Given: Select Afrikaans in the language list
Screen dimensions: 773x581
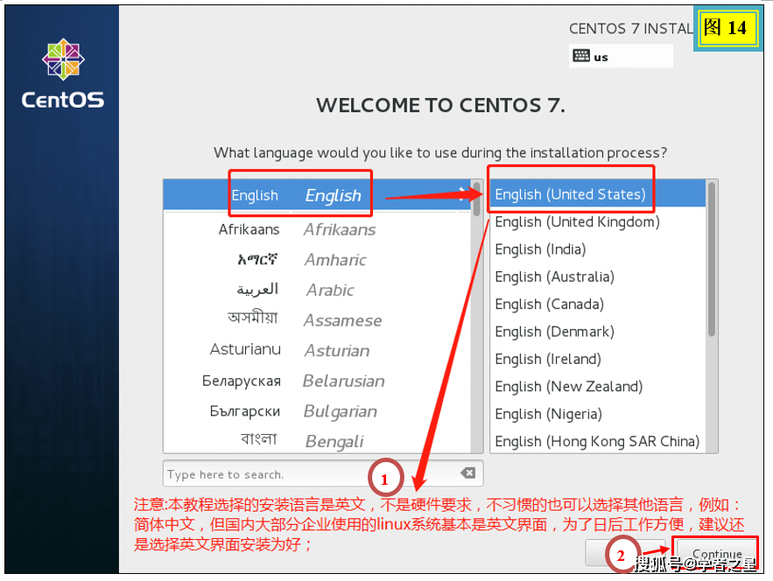Looking at the screenshot, I should tap(317, 229).
